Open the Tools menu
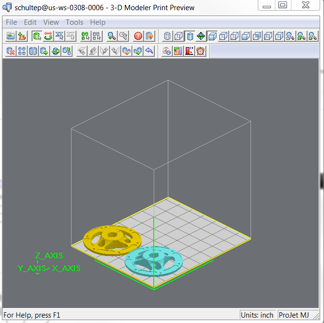The image size is (324, 323). [x=74, y=22]
